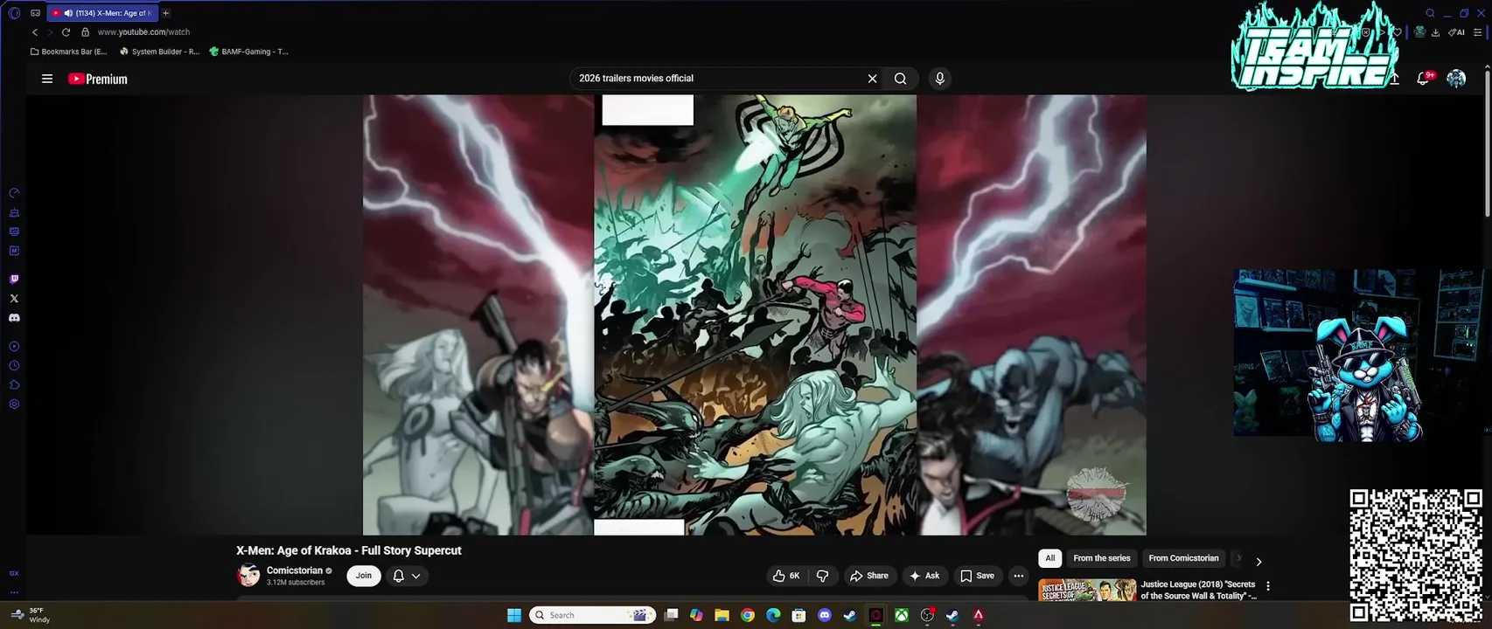
Task: Expand the notification bell dropdown
Action: 408,576
